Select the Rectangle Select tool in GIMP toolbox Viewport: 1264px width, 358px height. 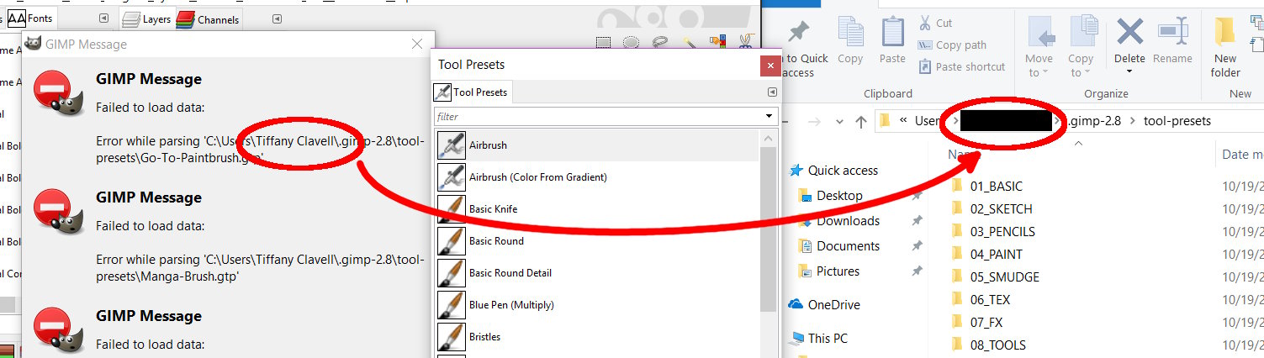(603, 42)
